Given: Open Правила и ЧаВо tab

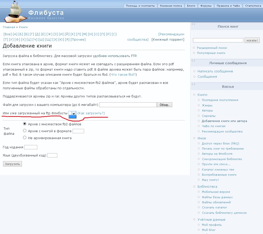Looking at the screenshot, I should [228, 6].
